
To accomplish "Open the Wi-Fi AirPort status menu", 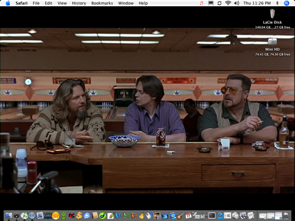I will (228, 3).
